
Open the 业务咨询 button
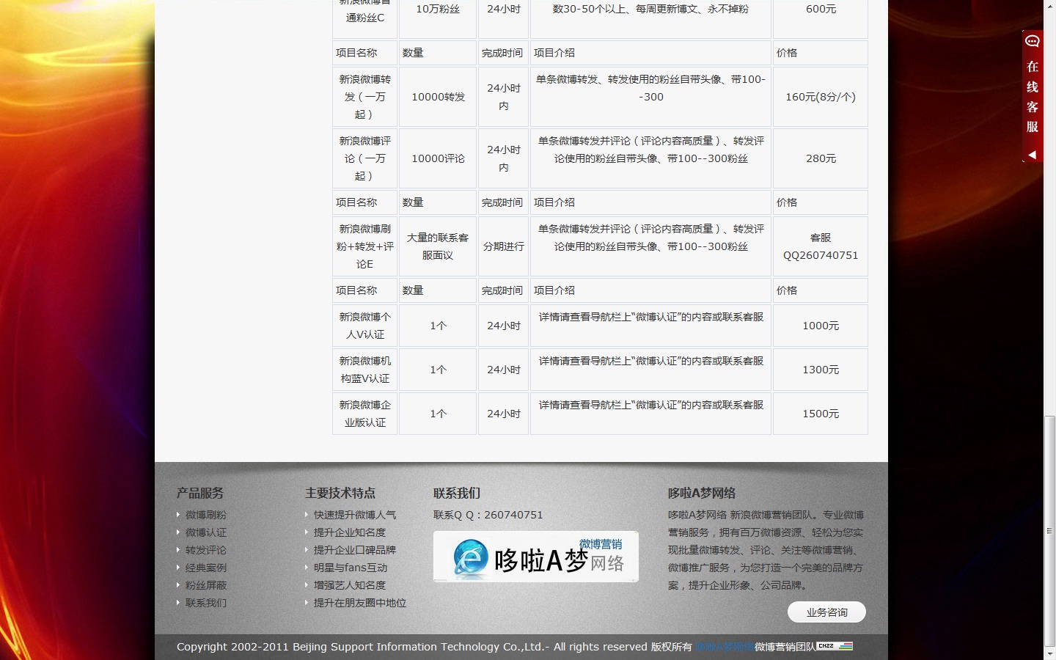point(826,612)
